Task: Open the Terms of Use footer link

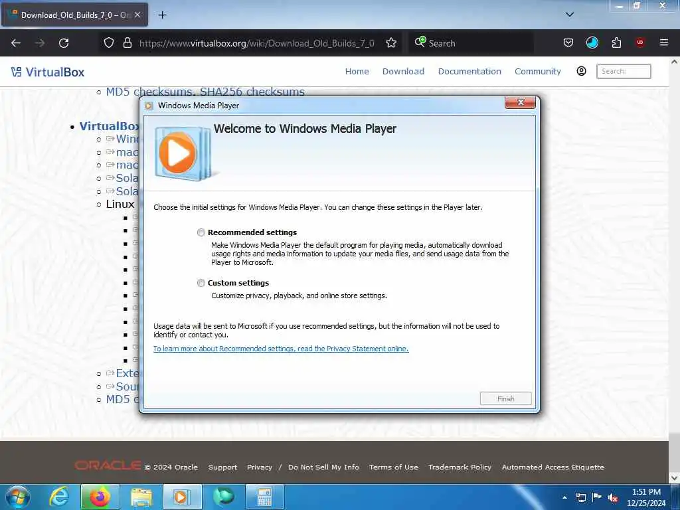Action: tap(394, 467)
